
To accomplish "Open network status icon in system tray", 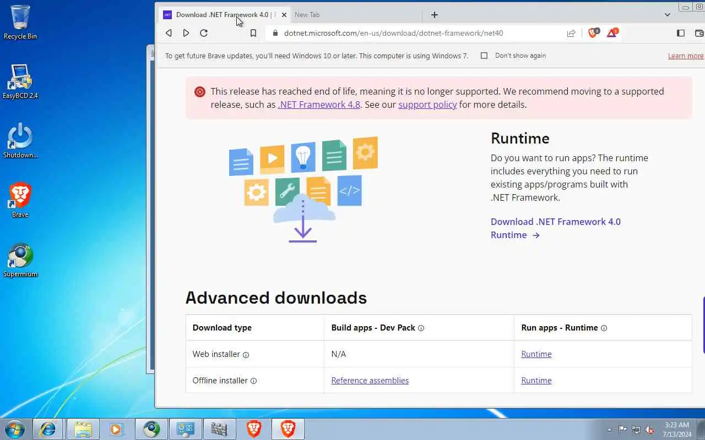I will tap(636, 430).
